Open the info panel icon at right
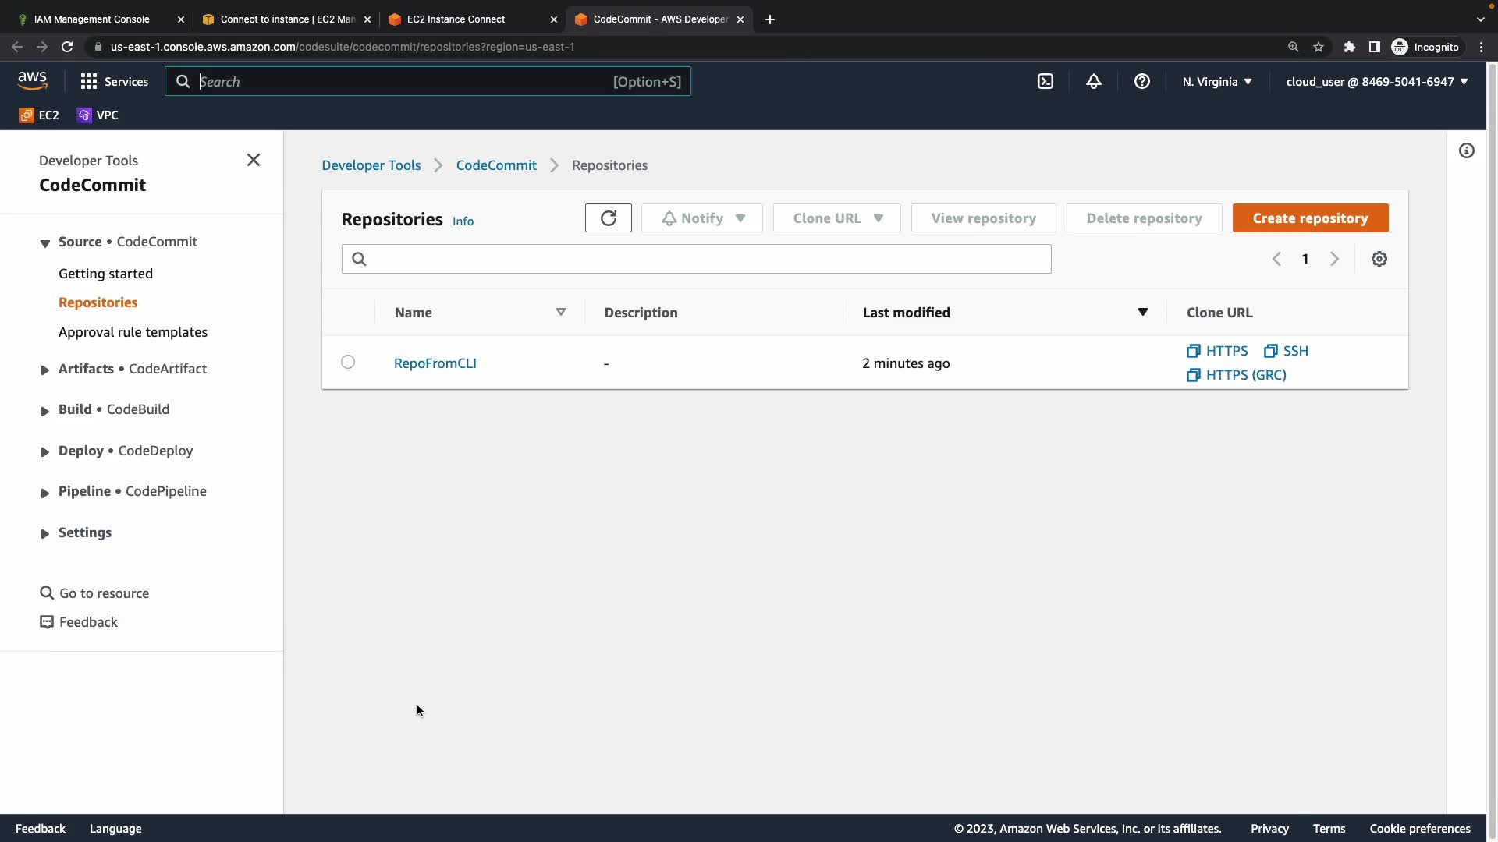1498x842 pixels. (x=1466, y=150)
